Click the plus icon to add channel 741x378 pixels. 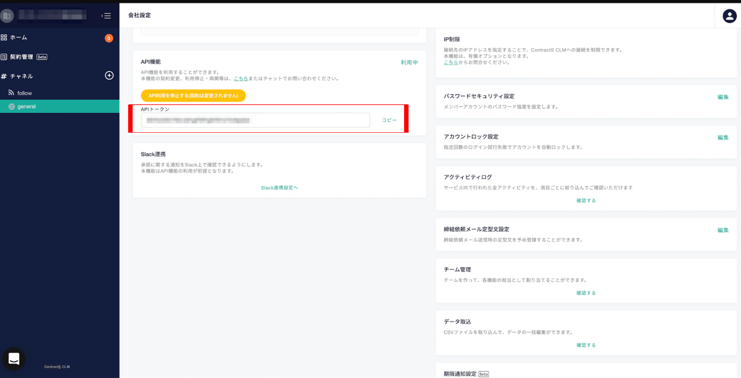pyautogui.click(x=109, y=76)
